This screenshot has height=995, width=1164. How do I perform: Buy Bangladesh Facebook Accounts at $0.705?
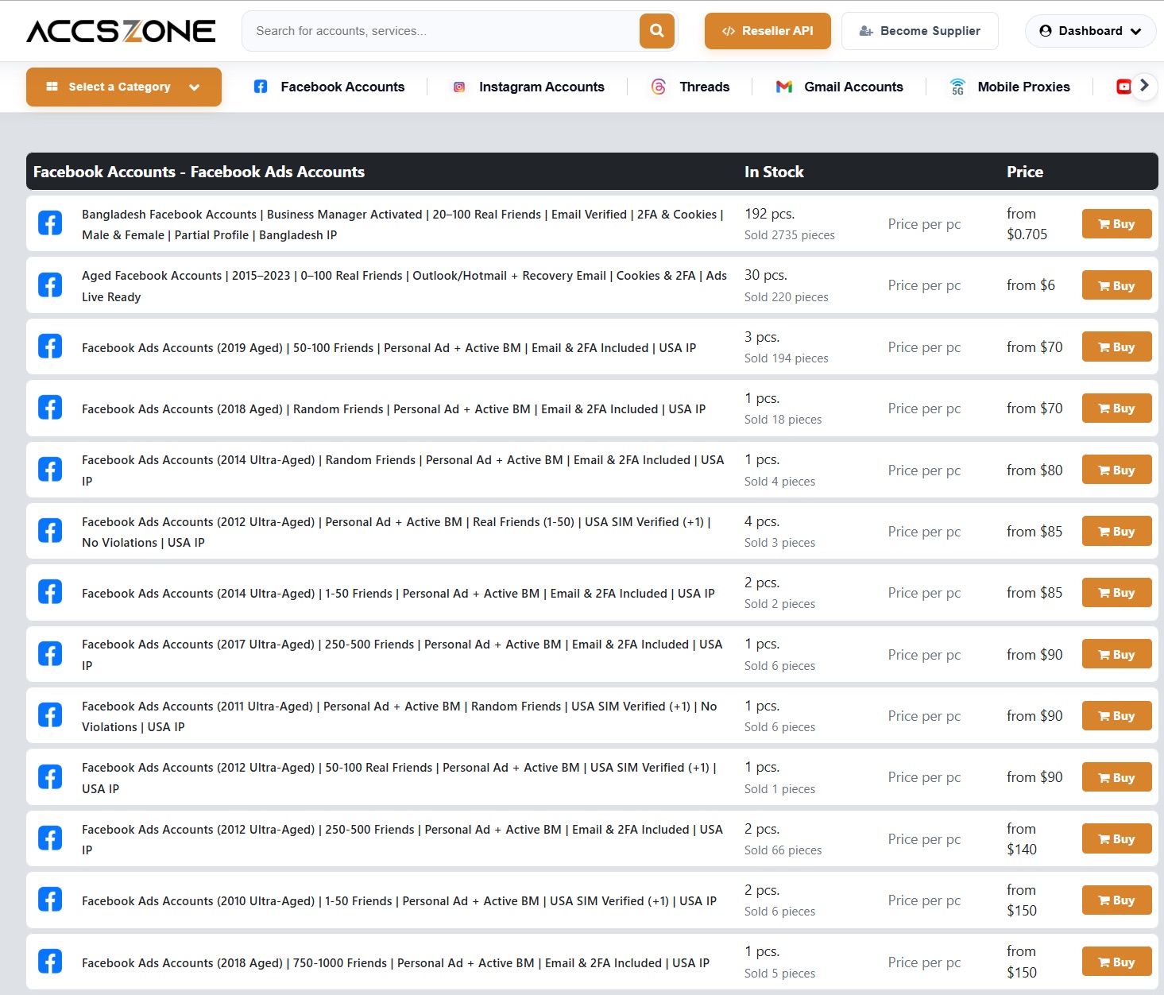(1116, 224)
